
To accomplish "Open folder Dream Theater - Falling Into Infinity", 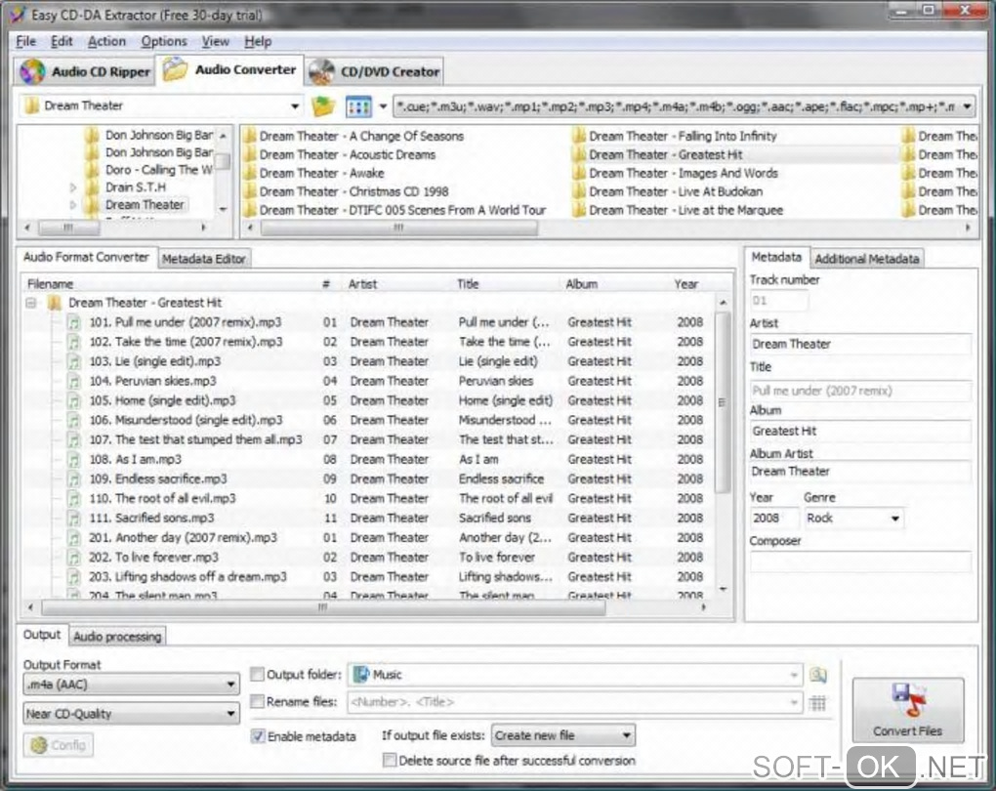I will point(674,136).
